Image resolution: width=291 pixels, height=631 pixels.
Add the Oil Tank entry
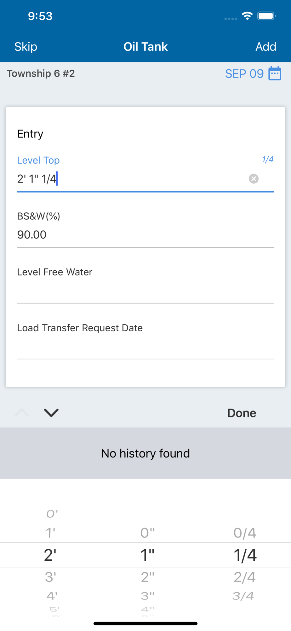266,47
